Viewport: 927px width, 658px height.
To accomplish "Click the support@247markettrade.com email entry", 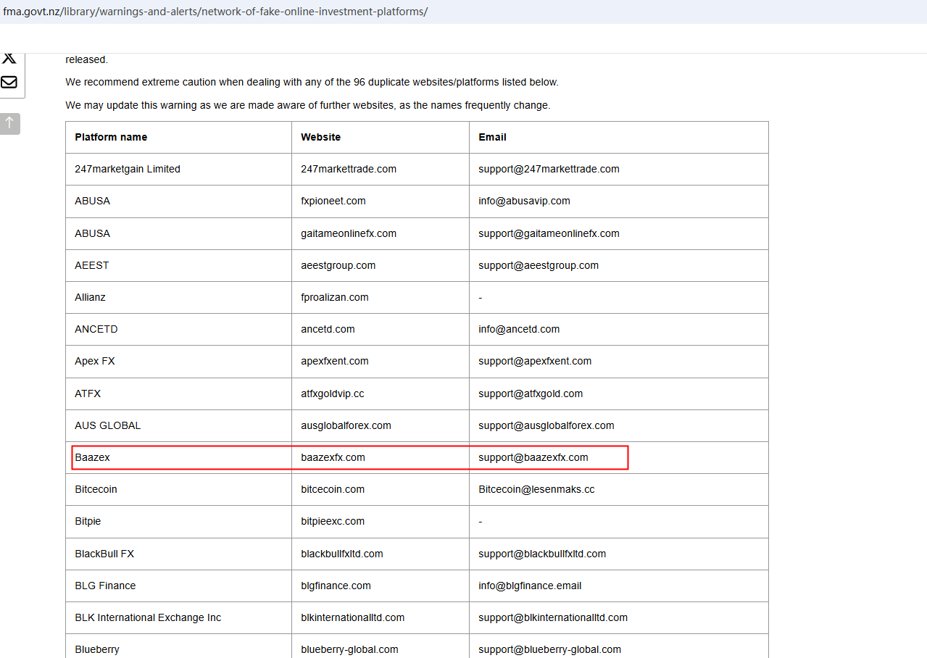I will pyautogui.click(x=549, y=169).
